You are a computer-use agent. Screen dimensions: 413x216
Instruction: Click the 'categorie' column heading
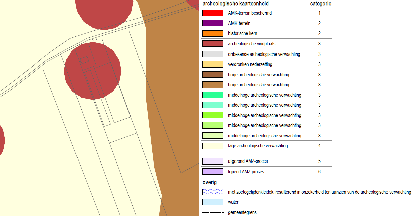[320, 4]
